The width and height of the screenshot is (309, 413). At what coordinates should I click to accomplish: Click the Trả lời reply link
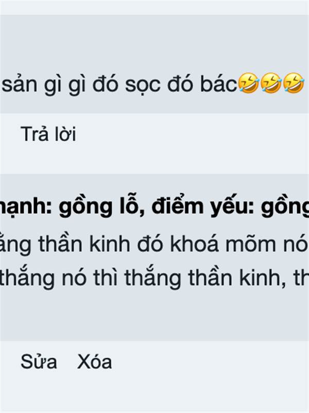pyautogui.click(x=48, y=134)
